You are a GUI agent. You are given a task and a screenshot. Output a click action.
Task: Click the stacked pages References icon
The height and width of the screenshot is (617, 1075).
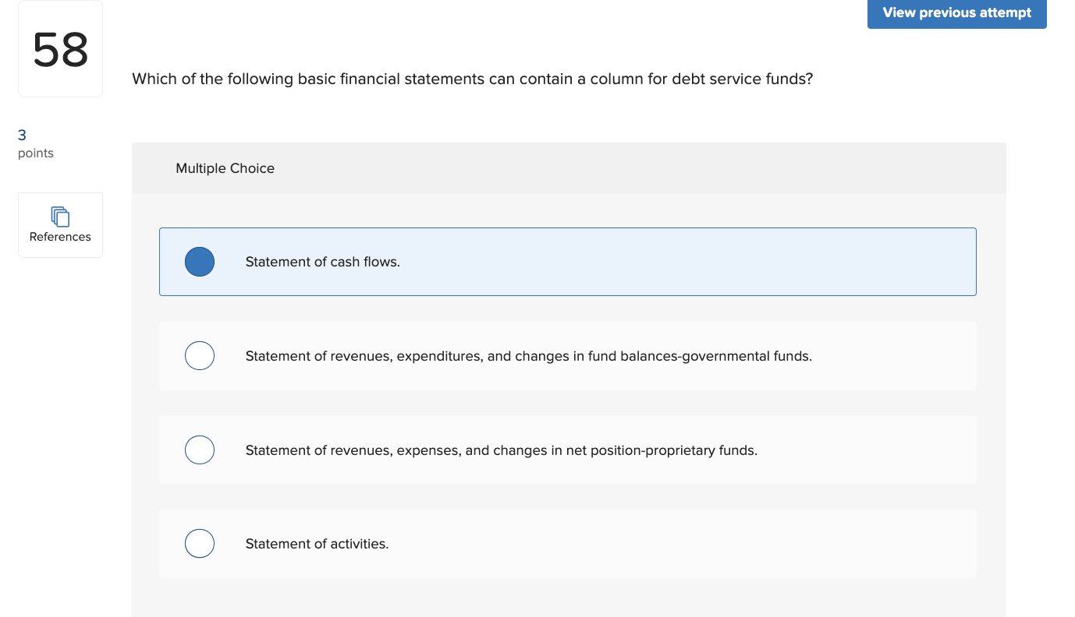[x=60, y=216]
